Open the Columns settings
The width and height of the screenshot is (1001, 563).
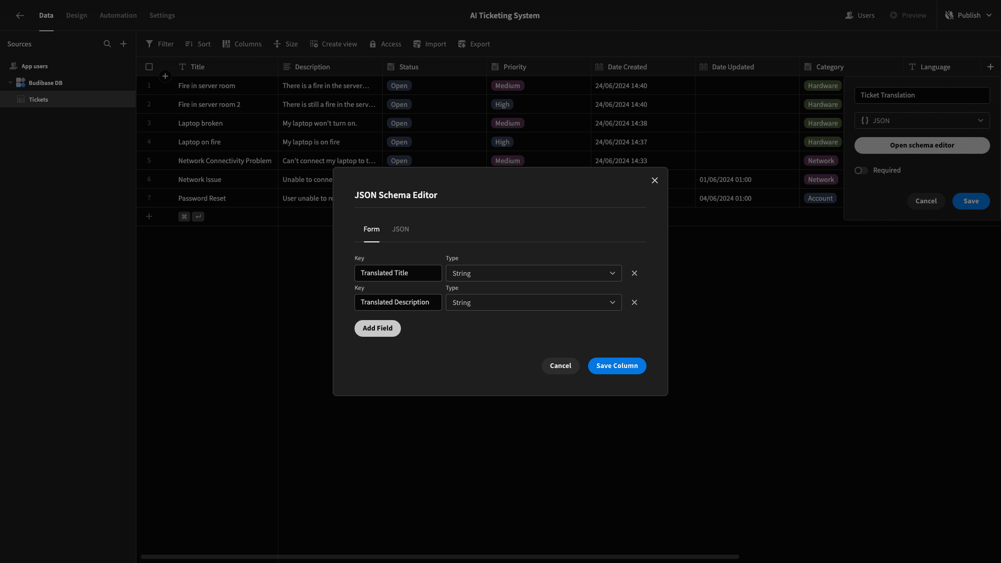coord(242,44)
